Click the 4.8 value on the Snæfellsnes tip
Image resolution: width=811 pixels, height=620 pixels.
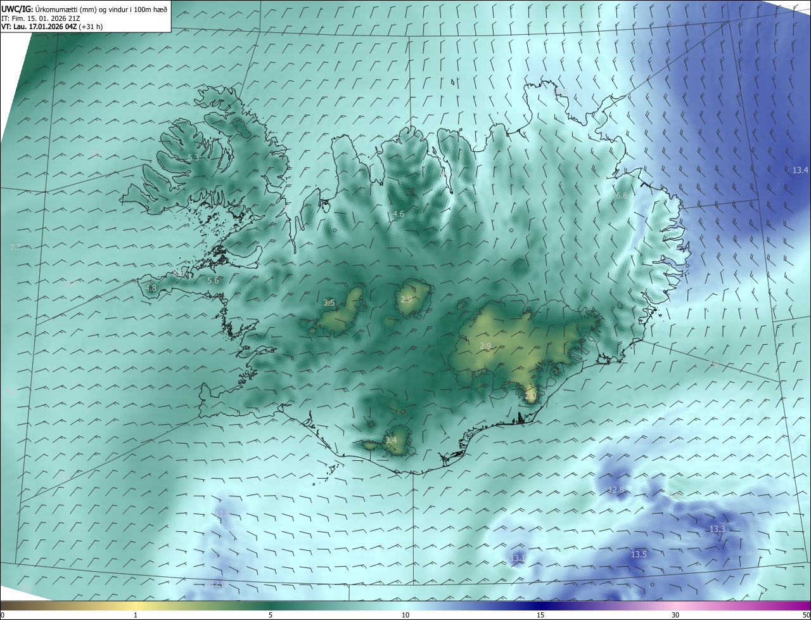pyautogui.click(x=151, y=288)
